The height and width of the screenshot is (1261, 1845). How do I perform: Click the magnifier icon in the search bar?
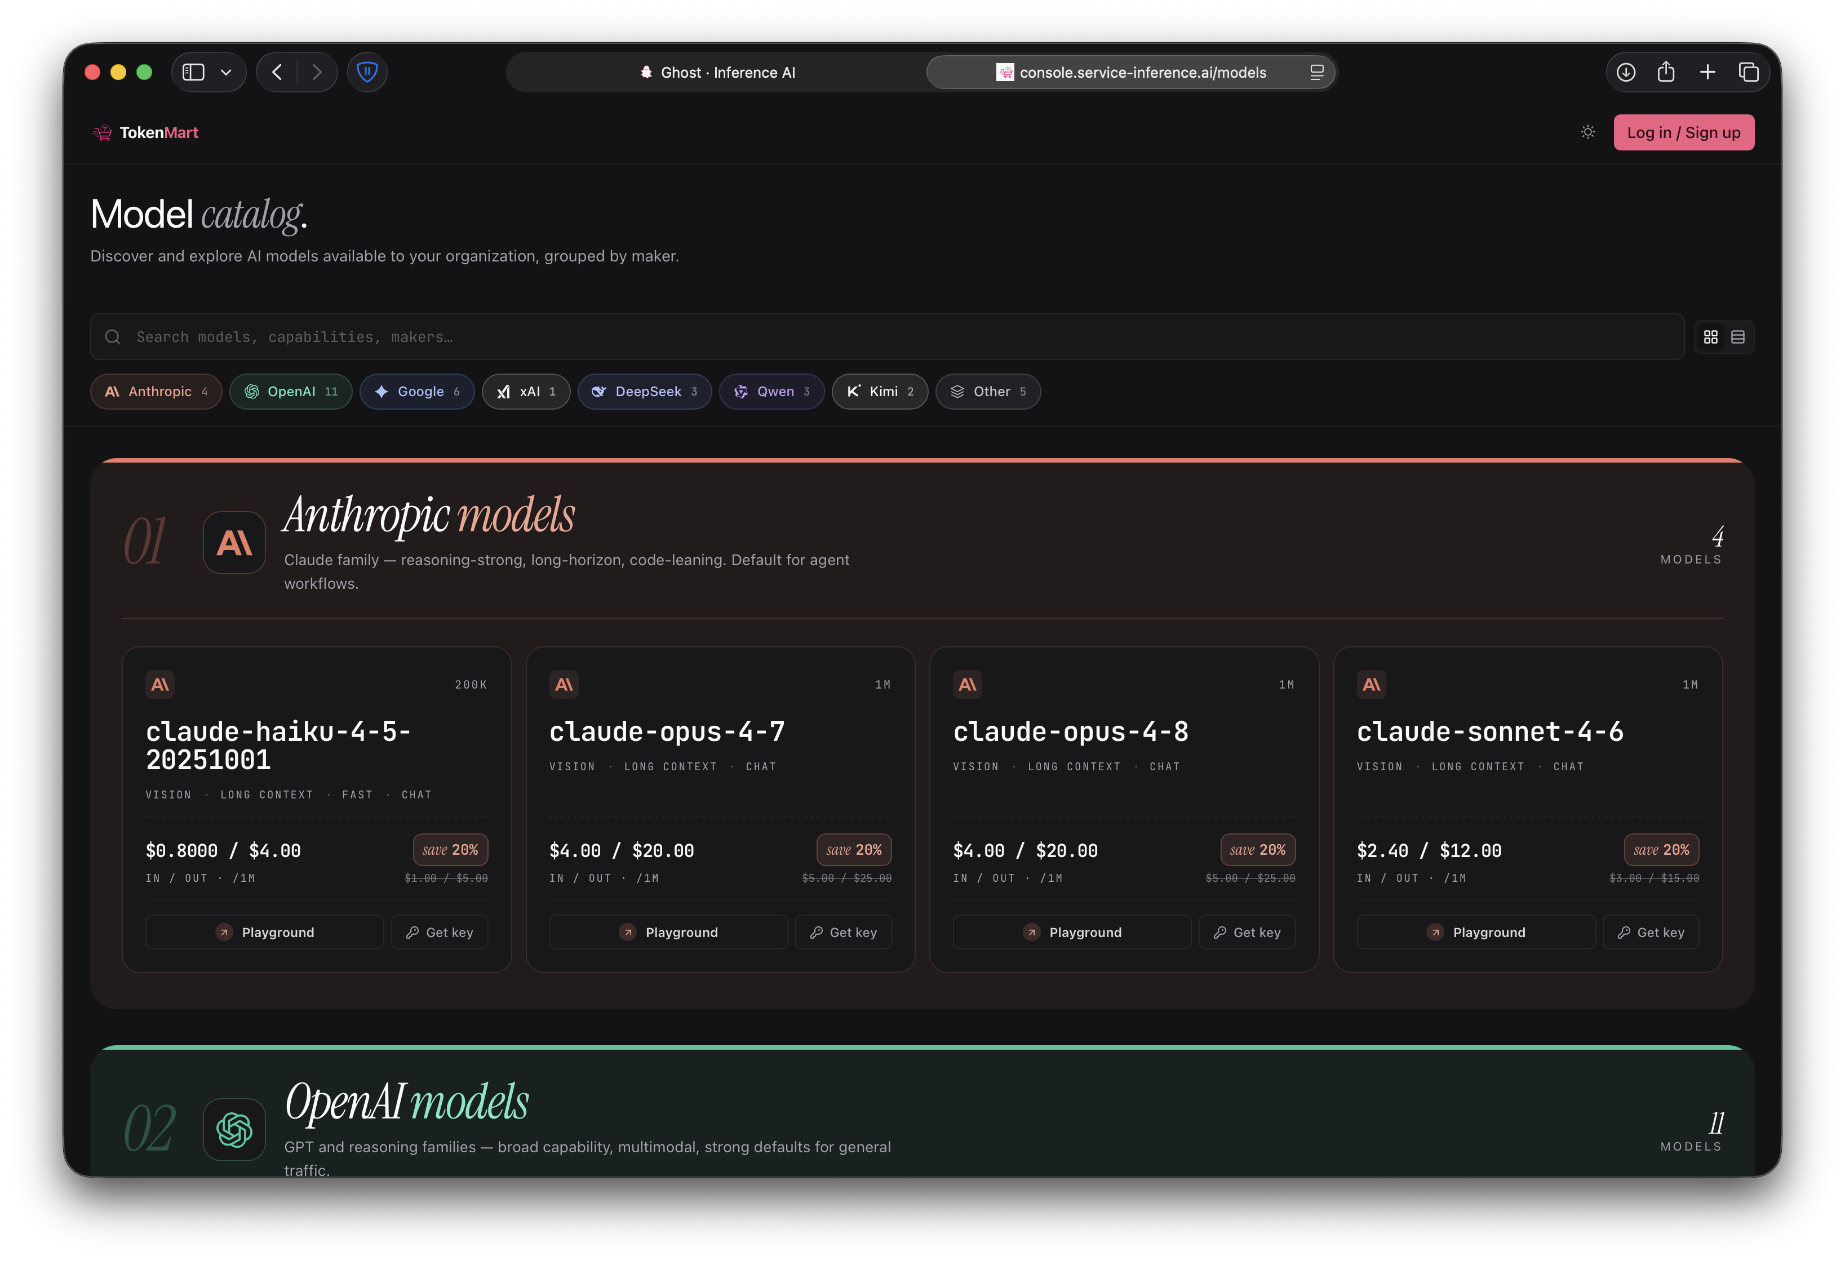coord(113,336)
